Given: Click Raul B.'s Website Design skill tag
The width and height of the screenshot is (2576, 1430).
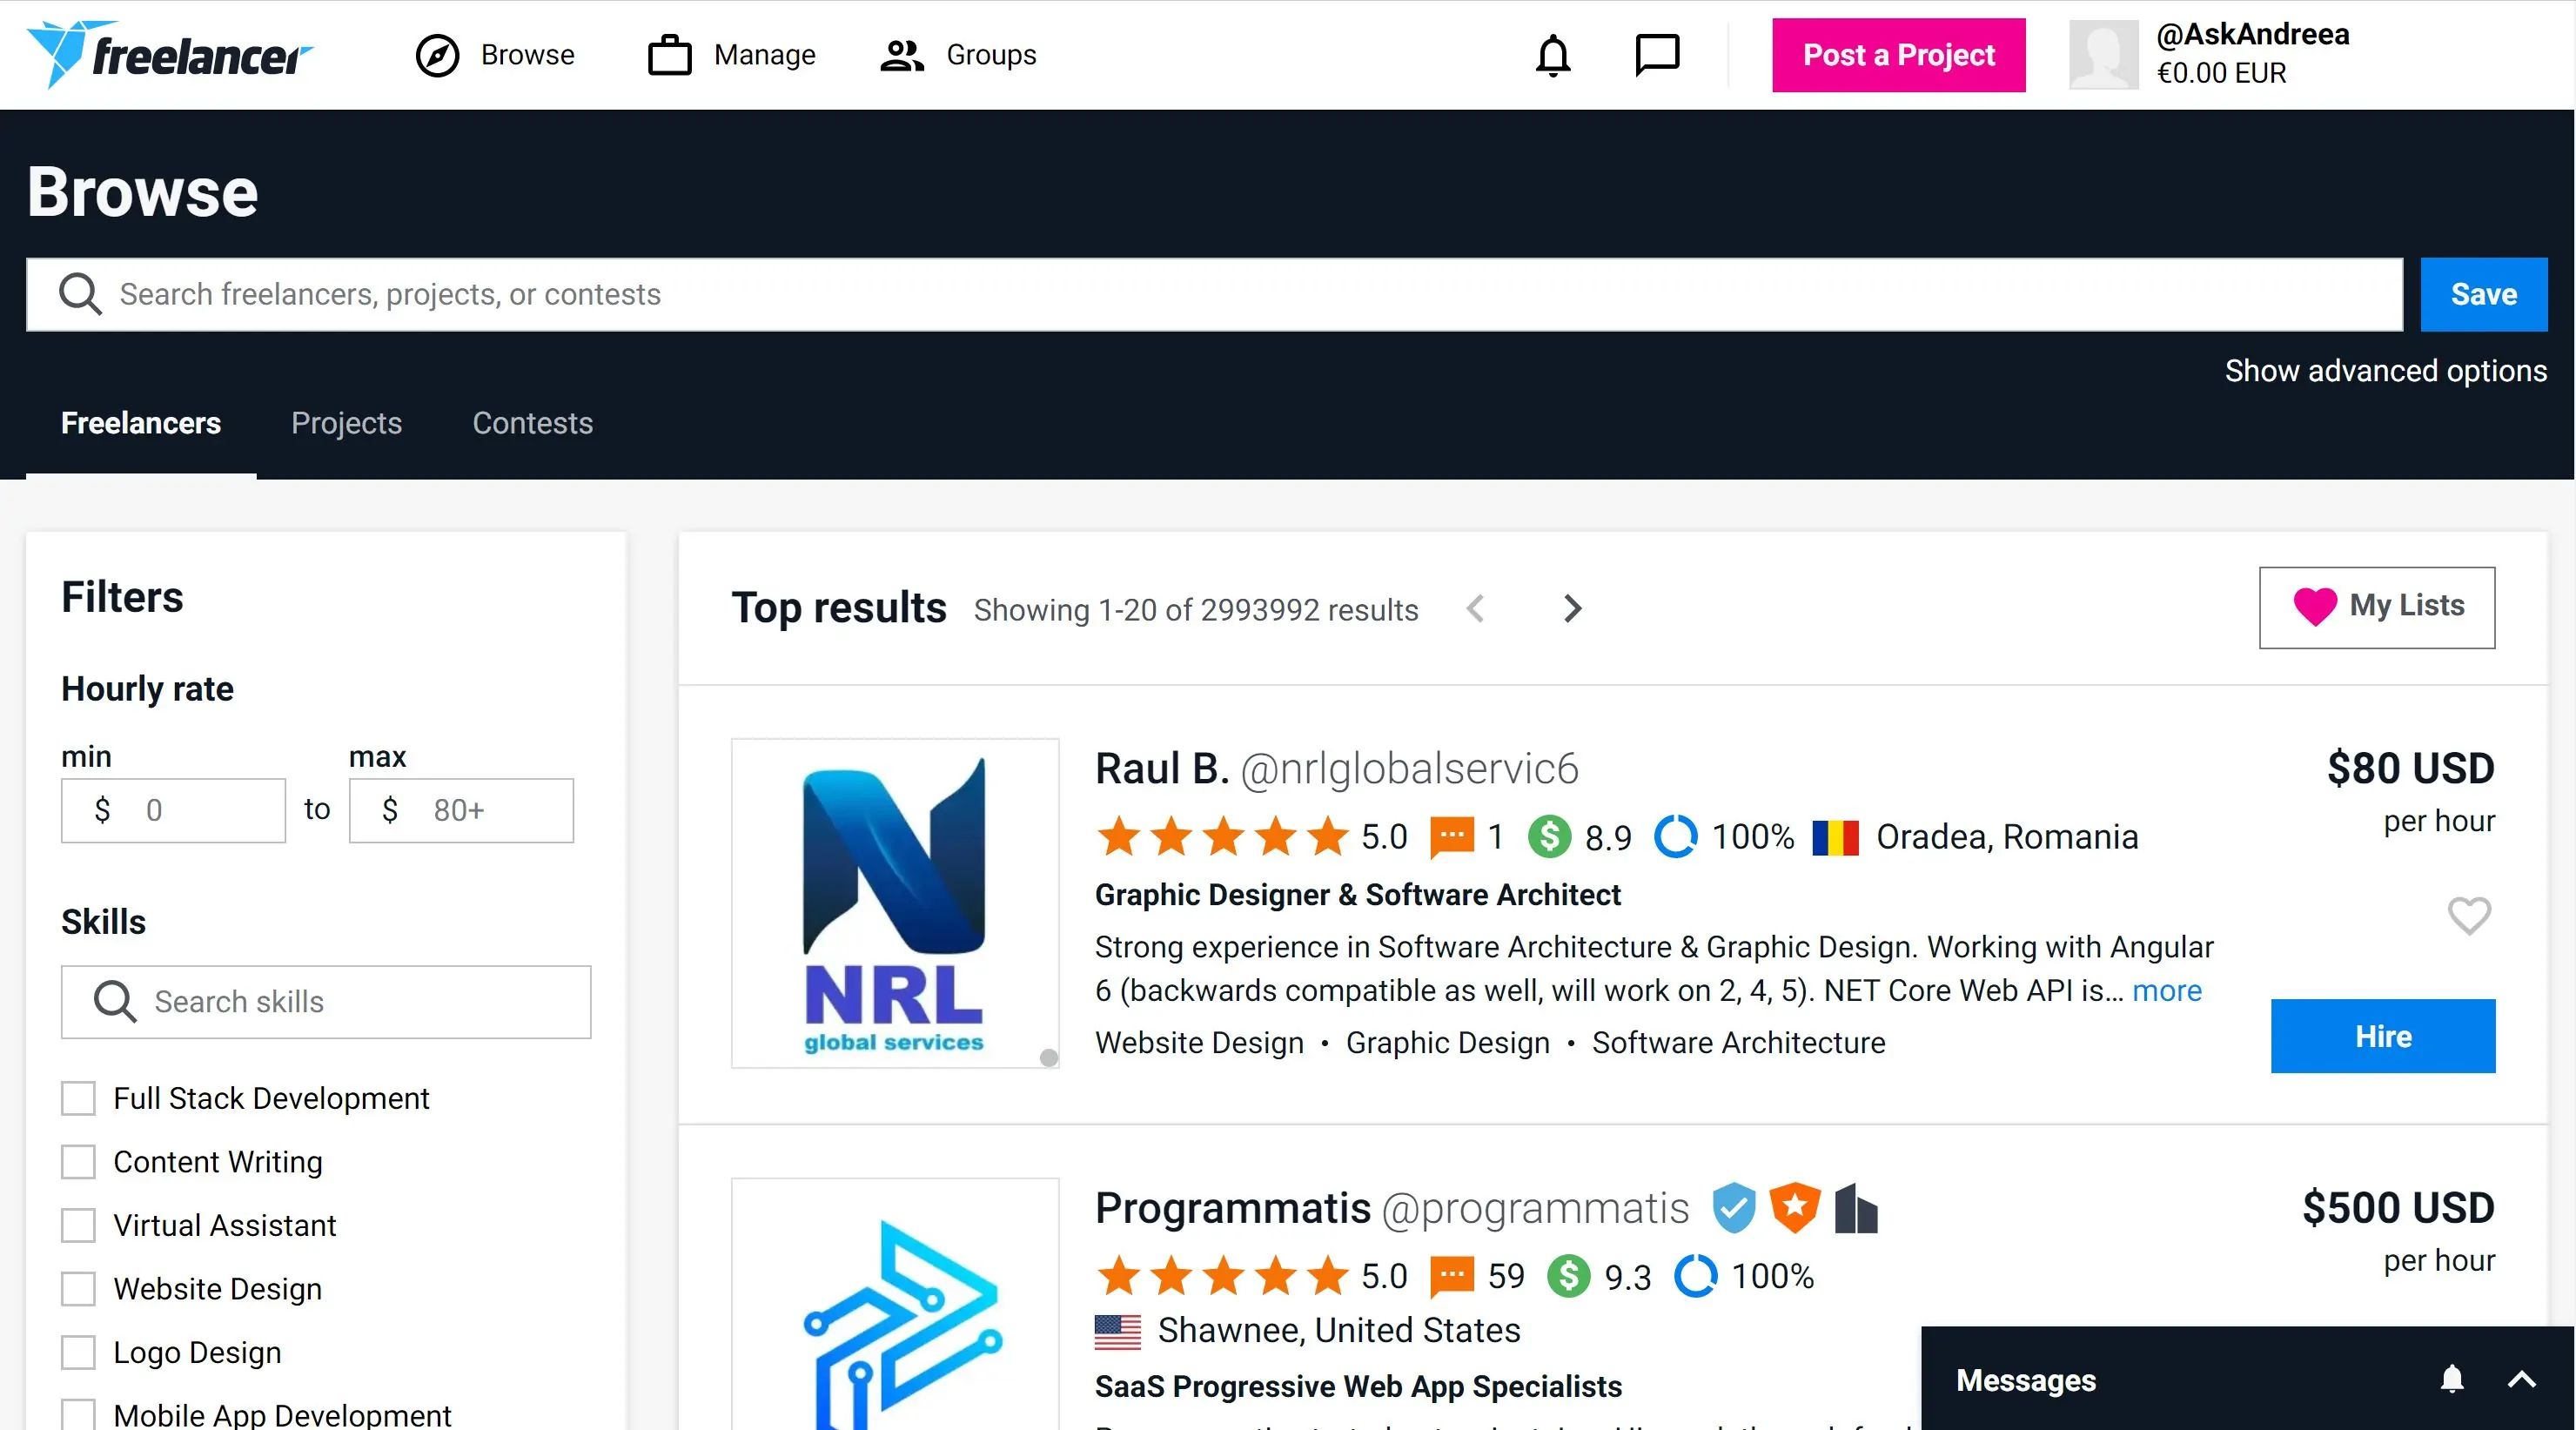Looking at the screenshot, I should click(1199, 1042).
